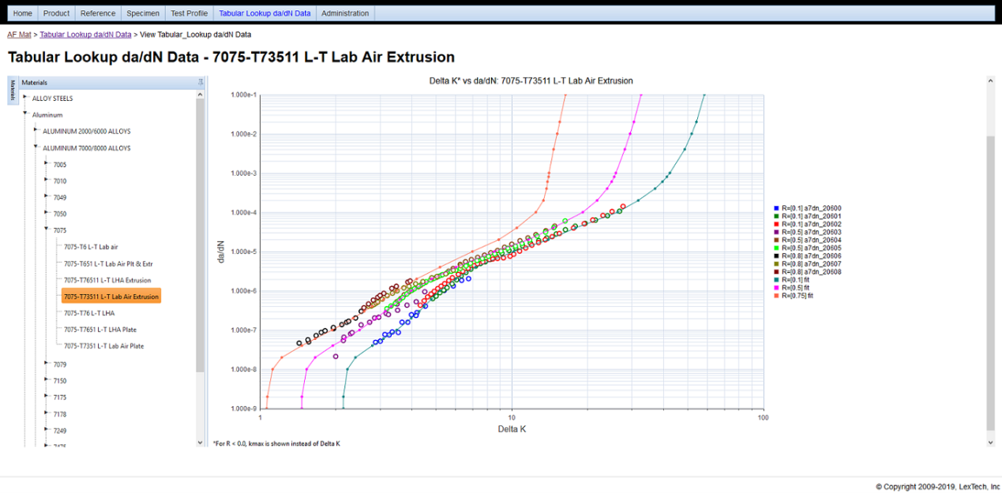The image size is (1002, 493).
Task: Open the Administration menu tab
Action: tap(345, 13)
